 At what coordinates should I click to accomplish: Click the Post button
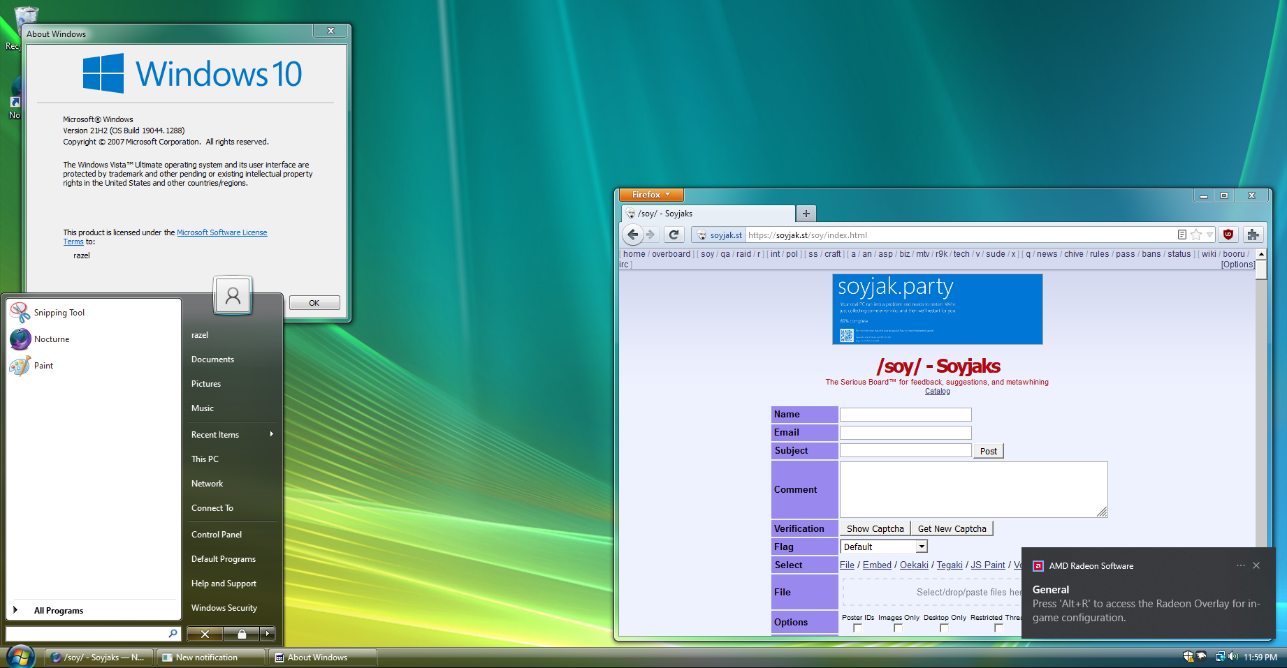(989, 451)
